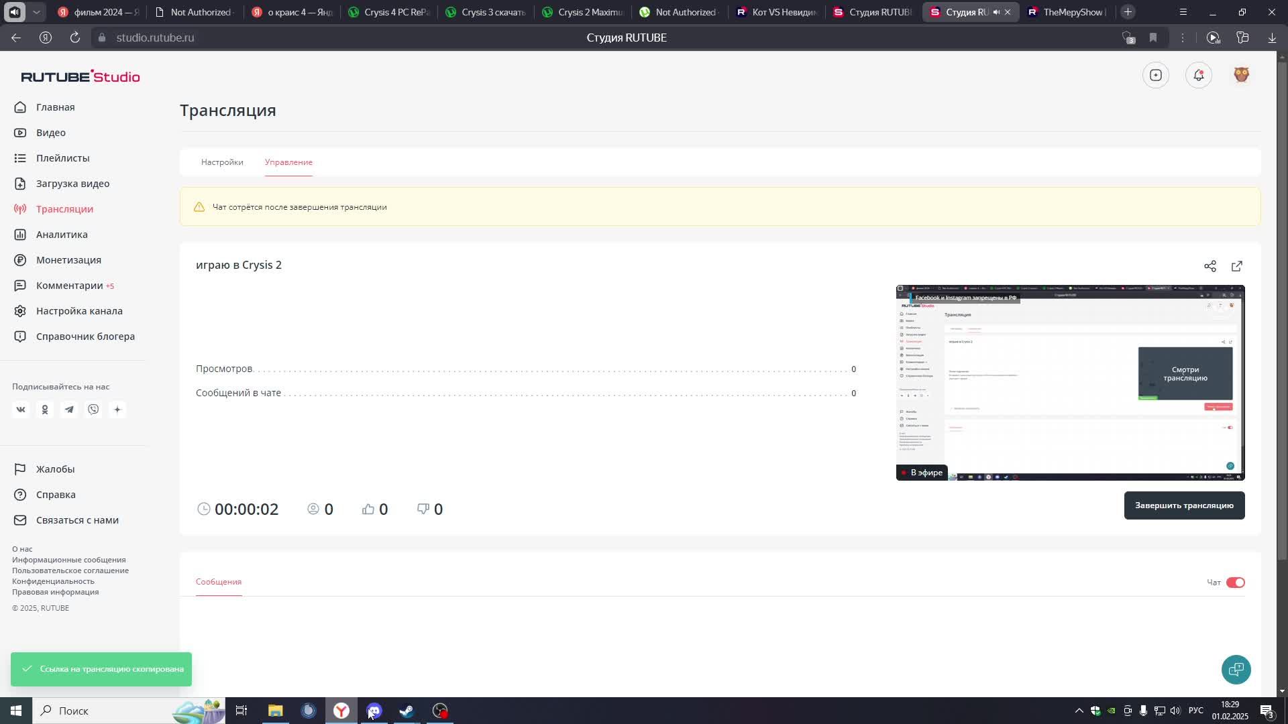
Task: Share the stream via share icon
Action: pyautogui.click(x=1210, y=266)
